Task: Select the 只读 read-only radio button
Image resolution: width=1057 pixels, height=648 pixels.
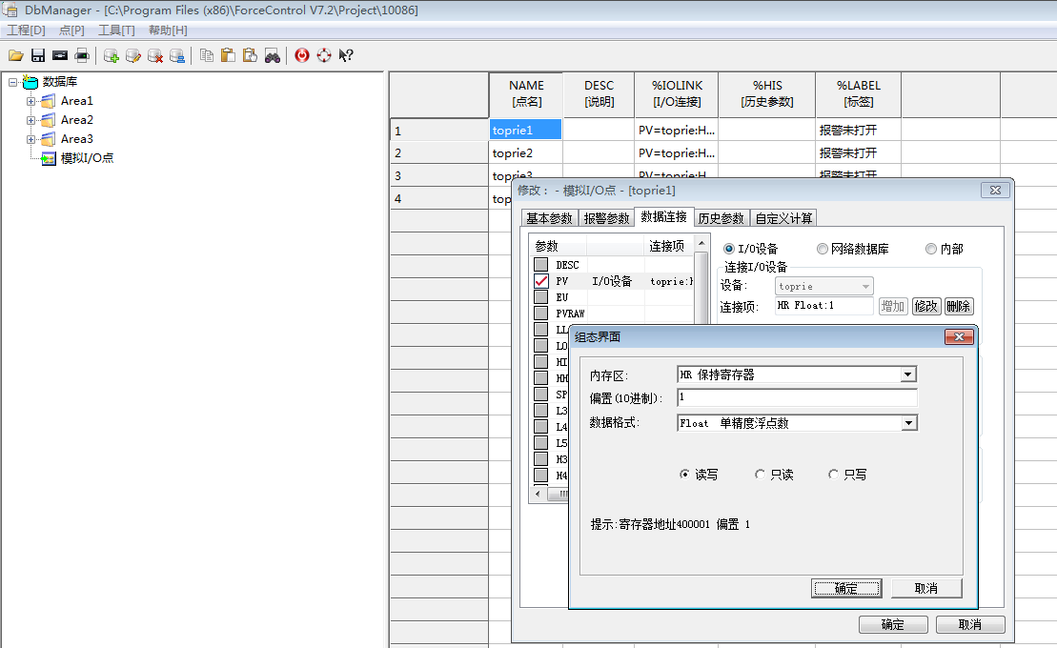Action: pos(760,475)
